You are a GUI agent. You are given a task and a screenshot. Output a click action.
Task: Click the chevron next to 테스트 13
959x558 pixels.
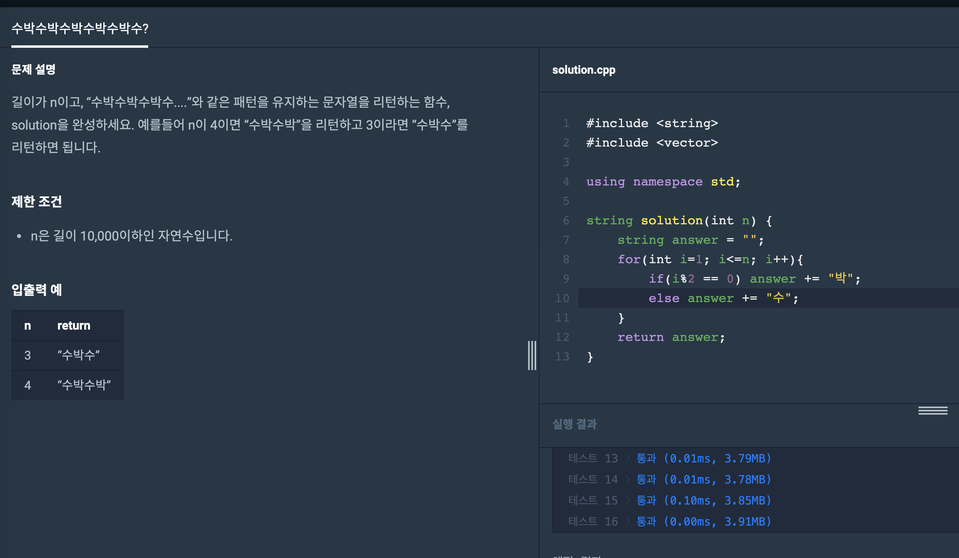pos(627,458)
